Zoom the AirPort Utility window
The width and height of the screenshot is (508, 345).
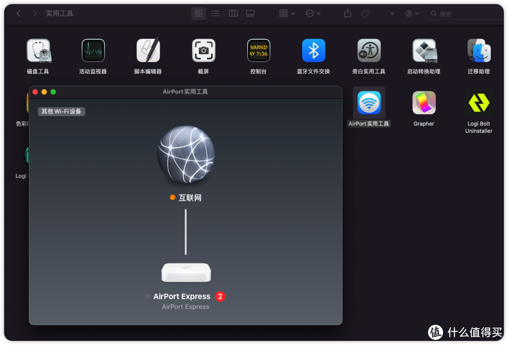53,92
